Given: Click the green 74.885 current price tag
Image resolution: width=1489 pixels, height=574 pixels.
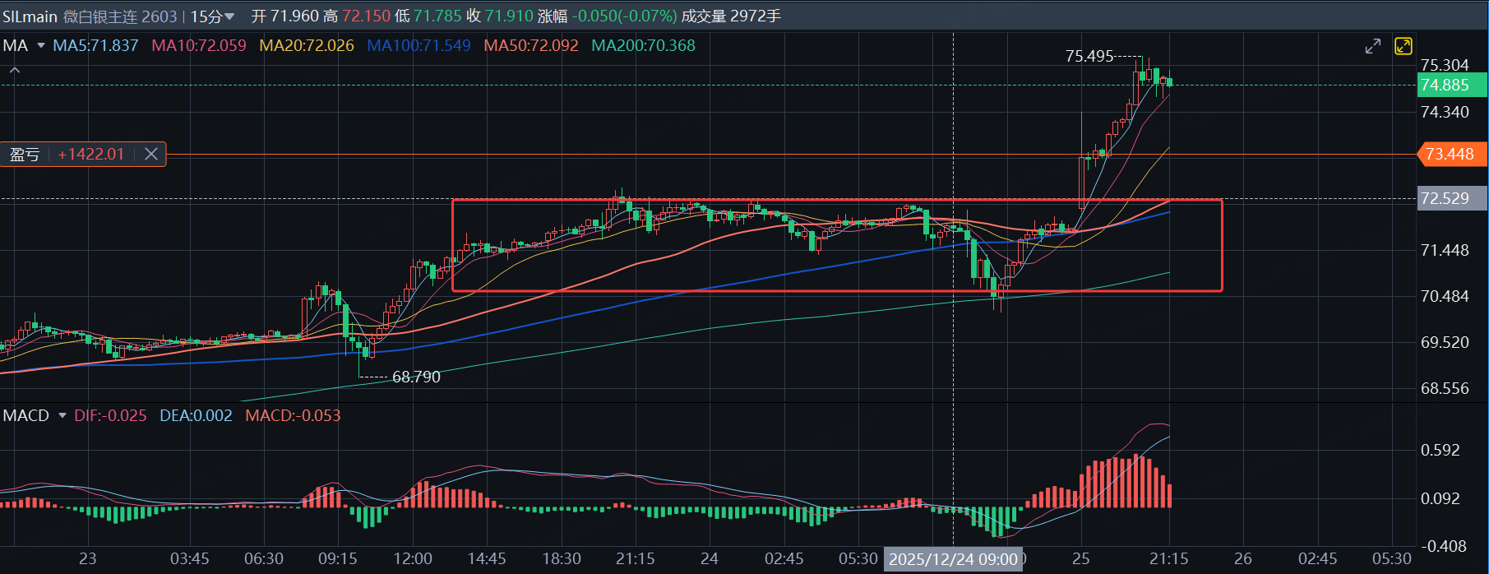Looking at the screenshot, I should tap(1452, 85).
